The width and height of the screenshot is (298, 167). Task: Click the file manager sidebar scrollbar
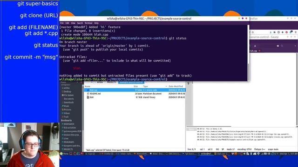point(83,108)
